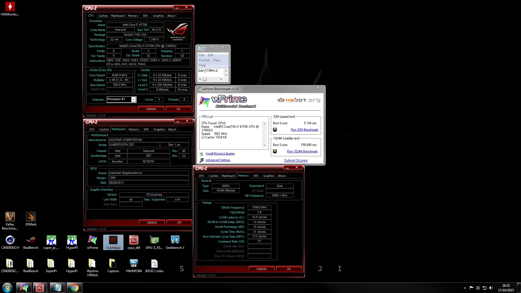Image resolution: width=521 pixels, height=293 pixels.
Task: Open Notepad Edit menu
Action: (211, 55)
